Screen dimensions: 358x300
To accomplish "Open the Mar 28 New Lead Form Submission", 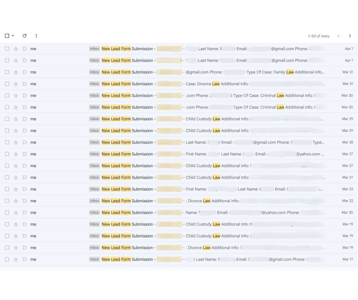I will click(x=127, y=142).
